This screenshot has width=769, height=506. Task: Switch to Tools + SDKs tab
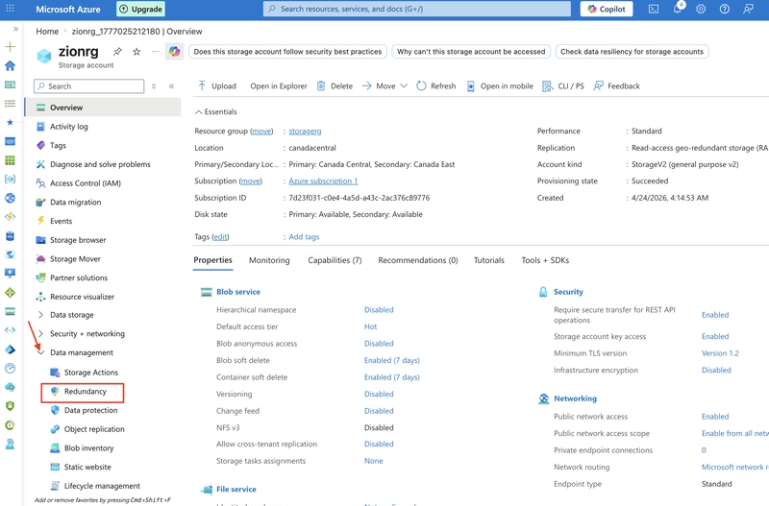point(545,260)
